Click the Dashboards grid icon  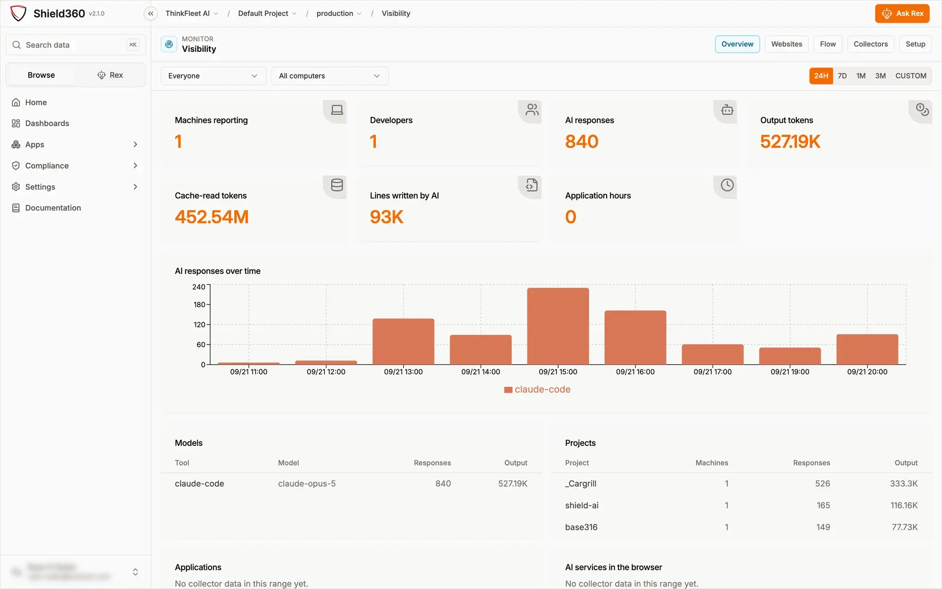16,123
